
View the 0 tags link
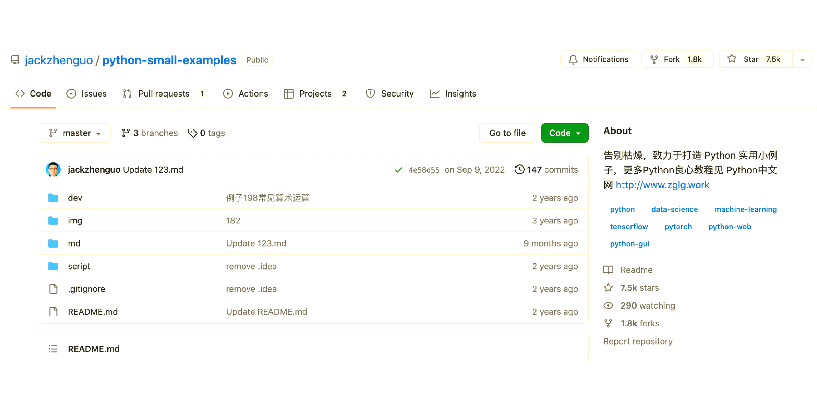tap(206, 133)
